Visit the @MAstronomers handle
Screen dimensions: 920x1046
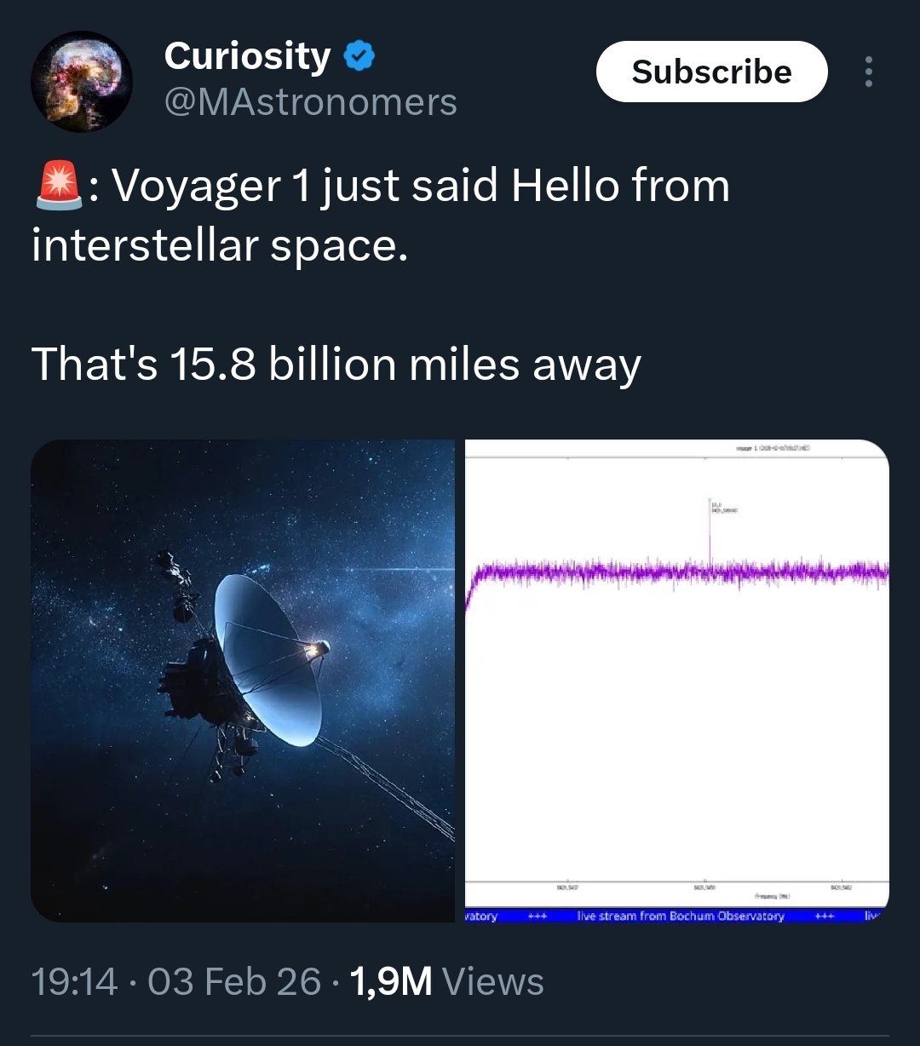[x=310, y=103]
